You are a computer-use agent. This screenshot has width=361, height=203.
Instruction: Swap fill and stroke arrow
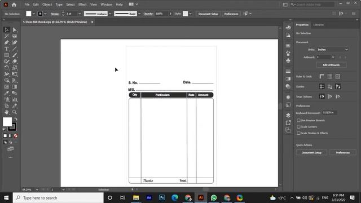pos(16,119)
